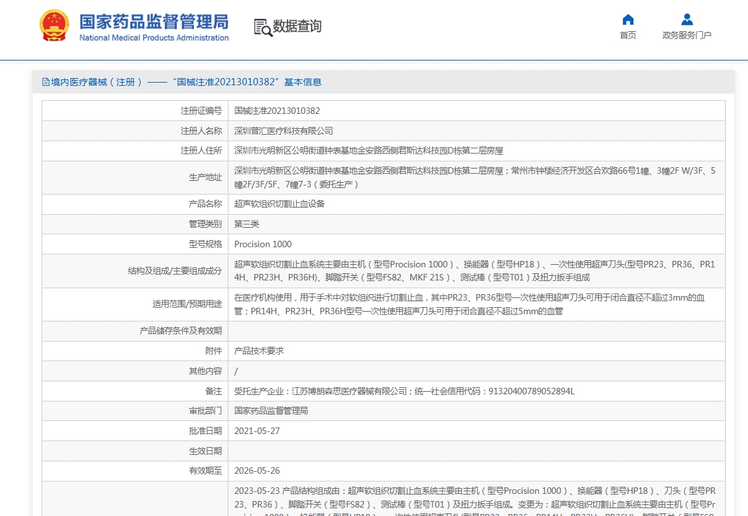Click the 型号规格 label

[x=206, y=244]
